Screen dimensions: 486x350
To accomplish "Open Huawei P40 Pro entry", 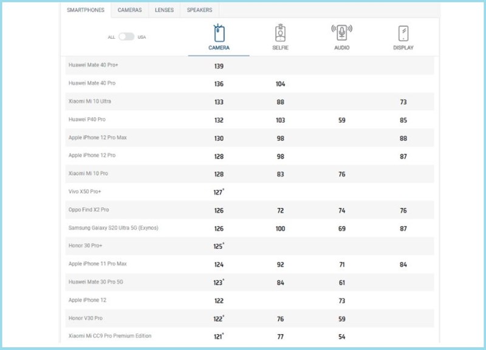I will (x=87, y=119).
